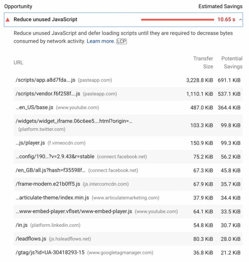Screen dimensions: 249x262
Task: Click the Transfer Size column header
Action: tap(203, 62)
